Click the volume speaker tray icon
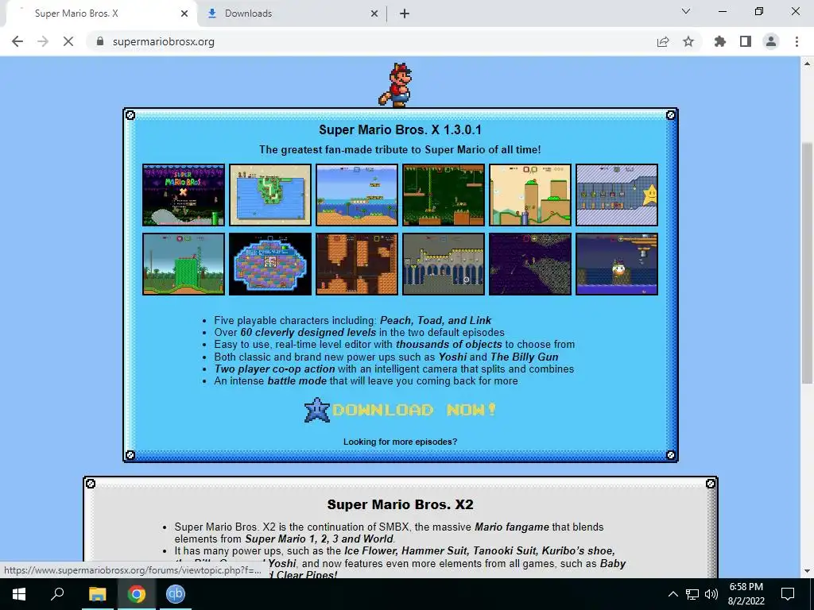The image size is (814, 610). pyautogui.click(x=711, y=594)
